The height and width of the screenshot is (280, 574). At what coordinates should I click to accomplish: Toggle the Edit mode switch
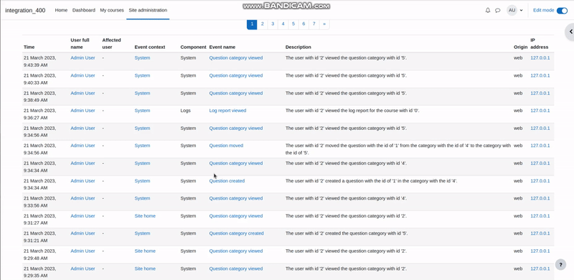pos(562,10)
